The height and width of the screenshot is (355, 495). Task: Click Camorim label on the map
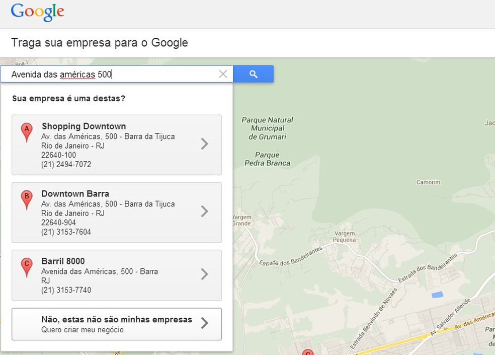428,182
